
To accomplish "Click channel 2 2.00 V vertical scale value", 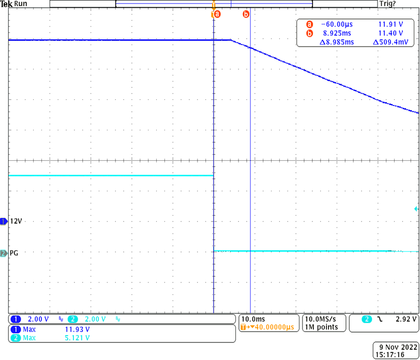I will click(x=95, y=319).
